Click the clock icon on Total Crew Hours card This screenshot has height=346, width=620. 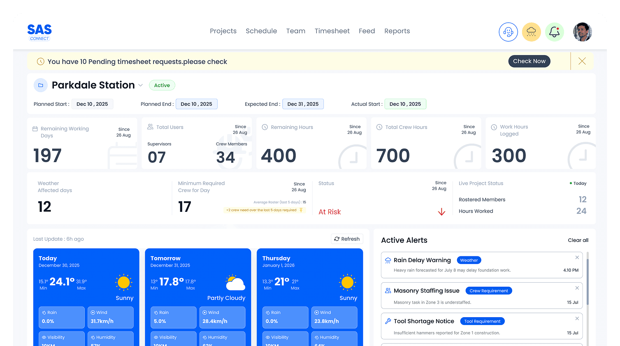[x=379, y=127]
